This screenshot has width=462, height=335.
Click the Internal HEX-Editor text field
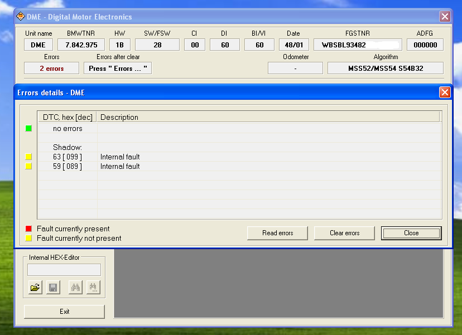64,270
